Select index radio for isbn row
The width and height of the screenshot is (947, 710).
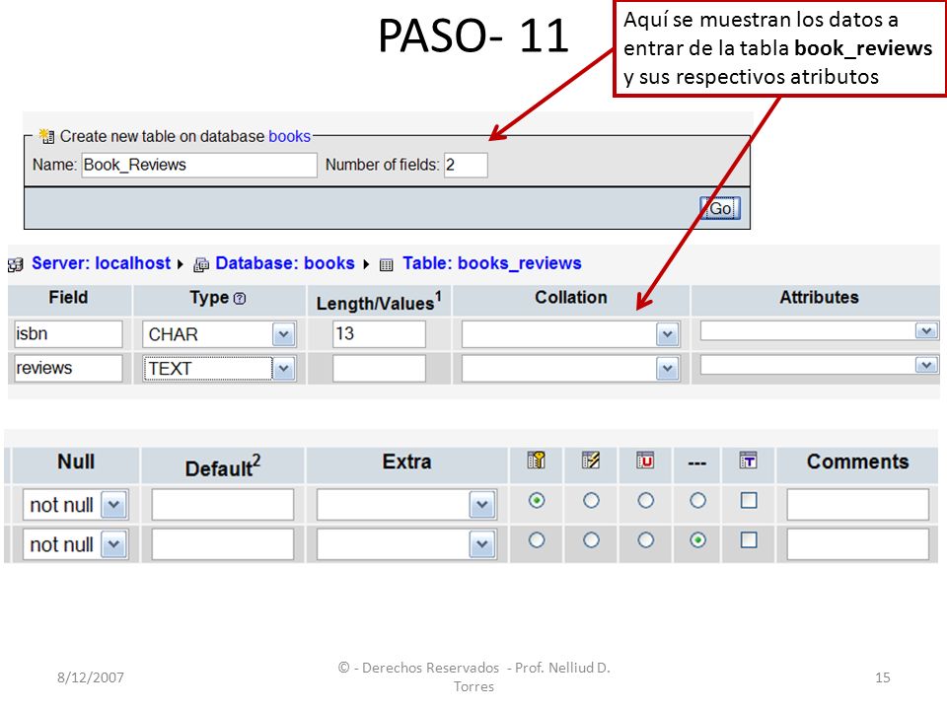pos(591,501)
